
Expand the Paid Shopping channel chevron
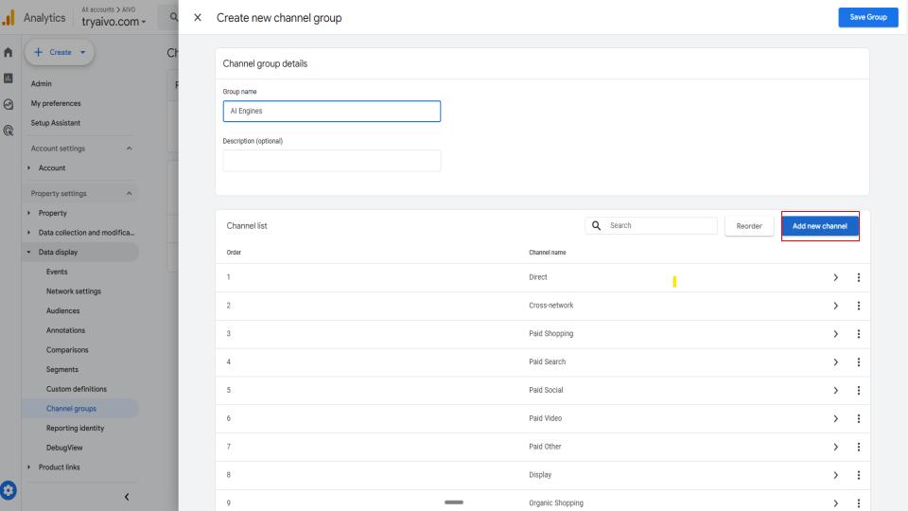tap(835, 334)
